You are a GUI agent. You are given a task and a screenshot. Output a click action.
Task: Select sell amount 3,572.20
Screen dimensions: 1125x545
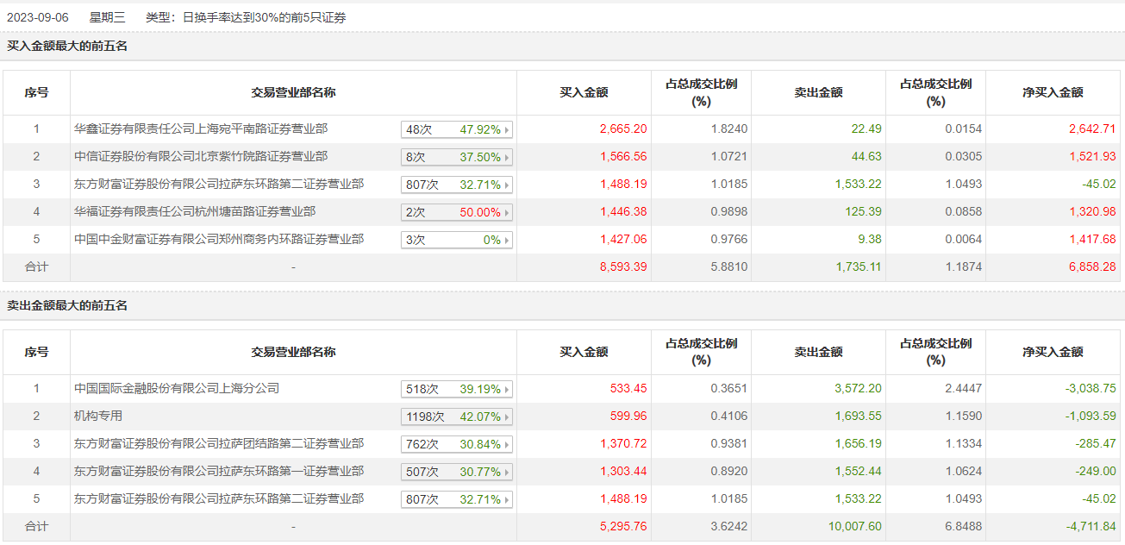[859, 389]
